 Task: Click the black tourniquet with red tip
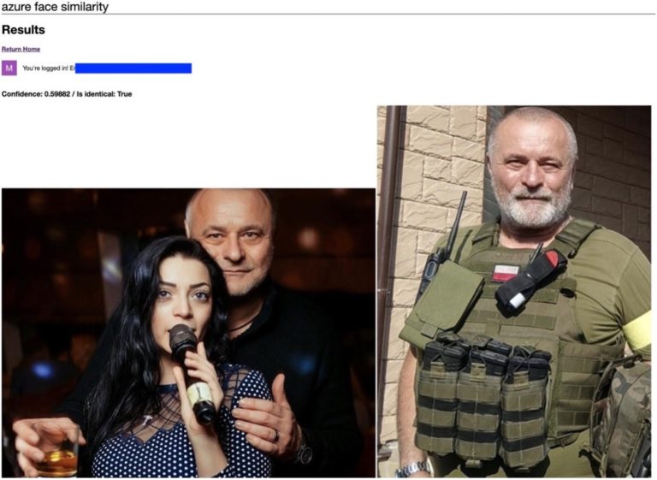point(530,277)
